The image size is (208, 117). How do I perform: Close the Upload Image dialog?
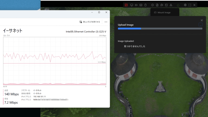tap(202, 20)
